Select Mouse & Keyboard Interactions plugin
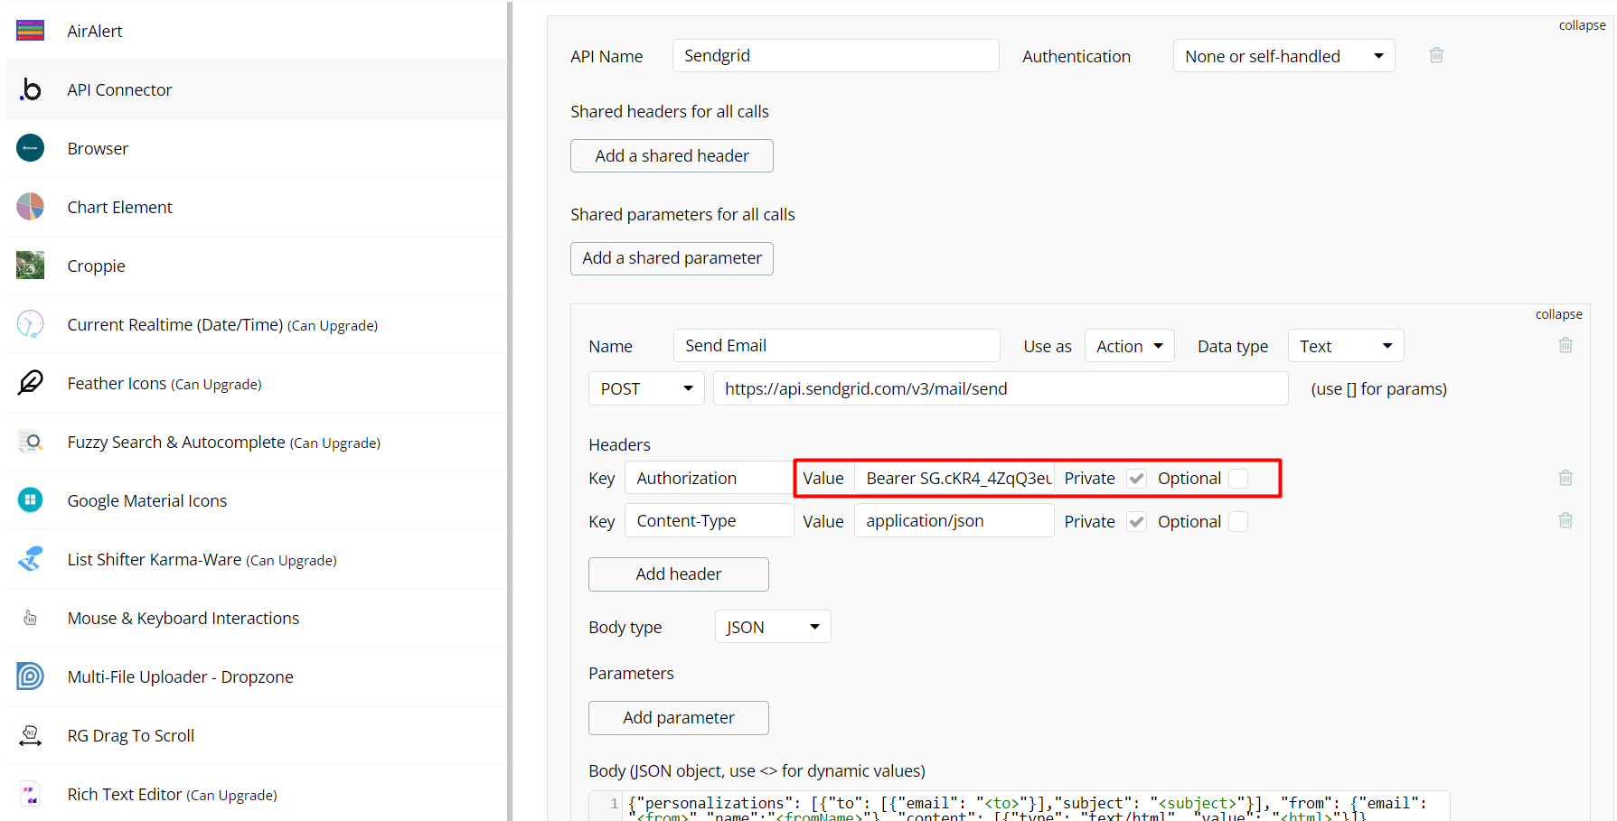 click(257, 618)
